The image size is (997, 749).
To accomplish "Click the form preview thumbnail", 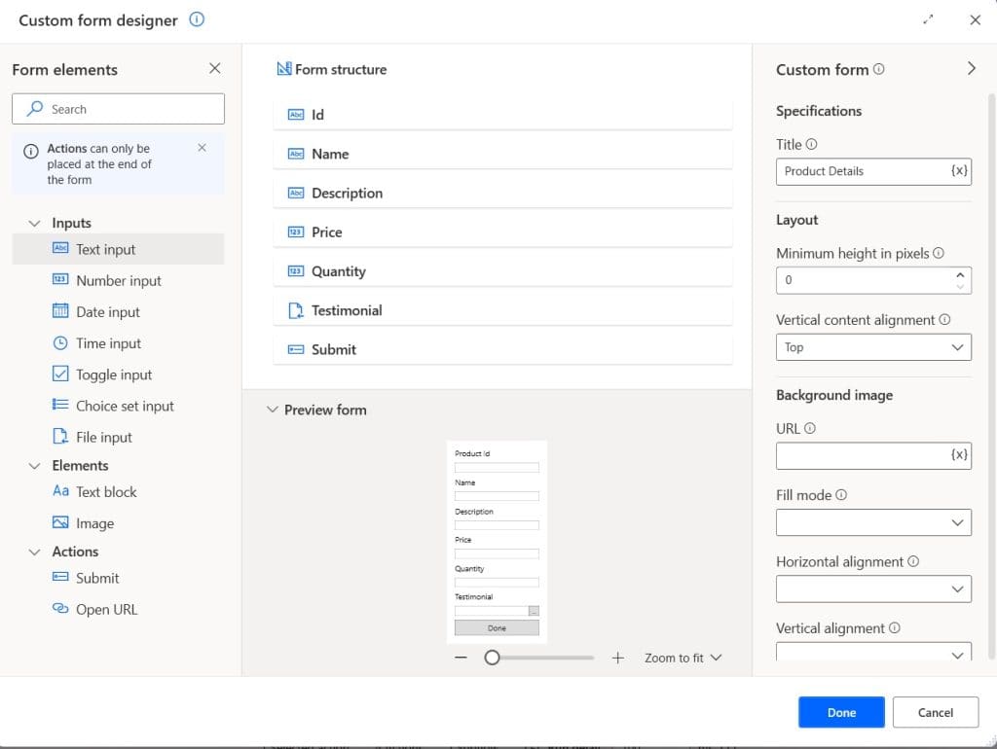I will click(497, 541).
